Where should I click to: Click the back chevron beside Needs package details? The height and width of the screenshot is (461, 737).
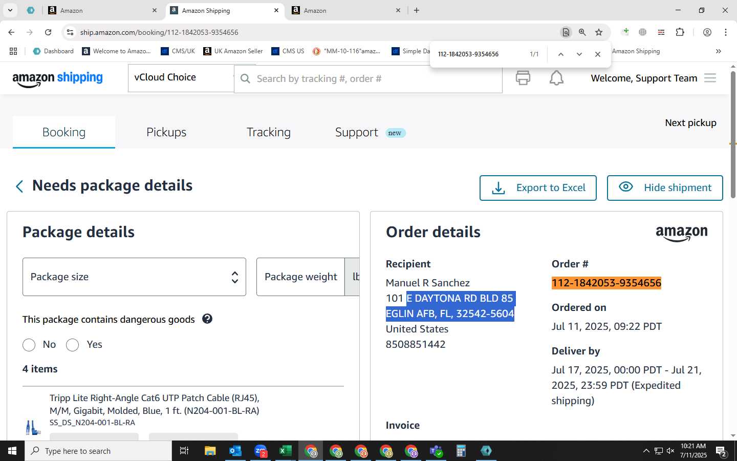point(19,186)
